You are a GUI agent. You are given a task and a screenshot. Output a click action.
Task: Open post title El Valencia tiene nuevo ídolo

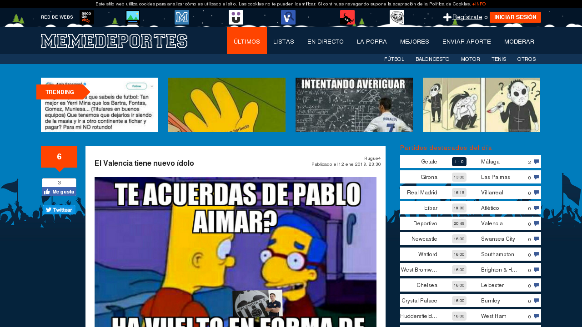pos(144,163)
